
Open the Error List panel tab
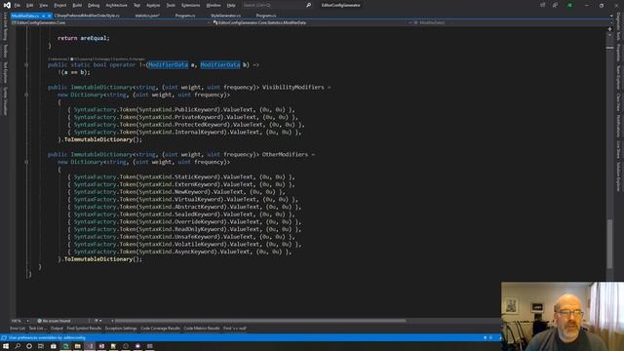click(18, 329)
